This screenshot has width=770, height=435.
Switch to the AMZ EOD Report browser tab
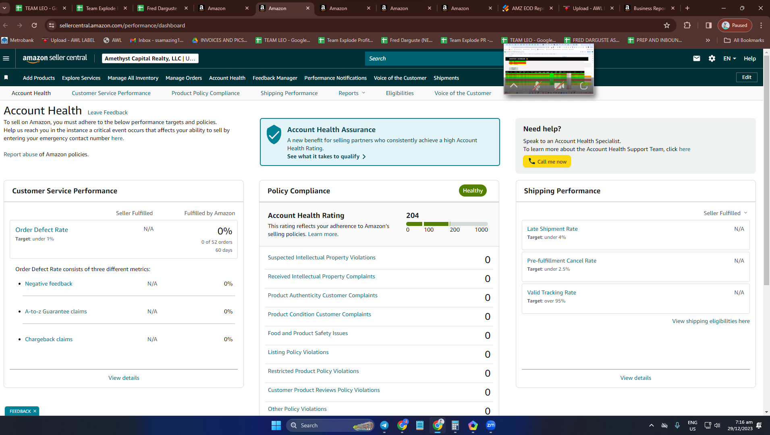tap(527, 8)
